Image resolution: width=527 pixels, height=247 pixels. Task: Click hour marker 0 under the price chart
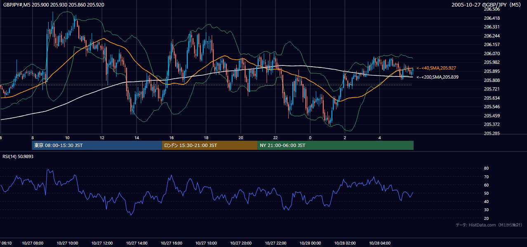(x=311, y=138)
